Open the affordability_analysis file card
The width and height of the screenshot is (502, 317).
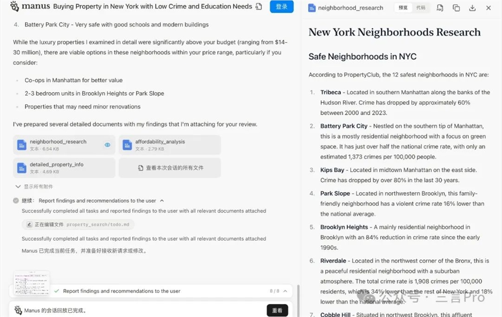coord(170,145)
